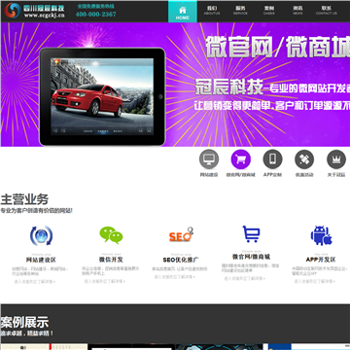Select the crown icon in the slider controls
This screenshot has width=350, height=350.
336,159
